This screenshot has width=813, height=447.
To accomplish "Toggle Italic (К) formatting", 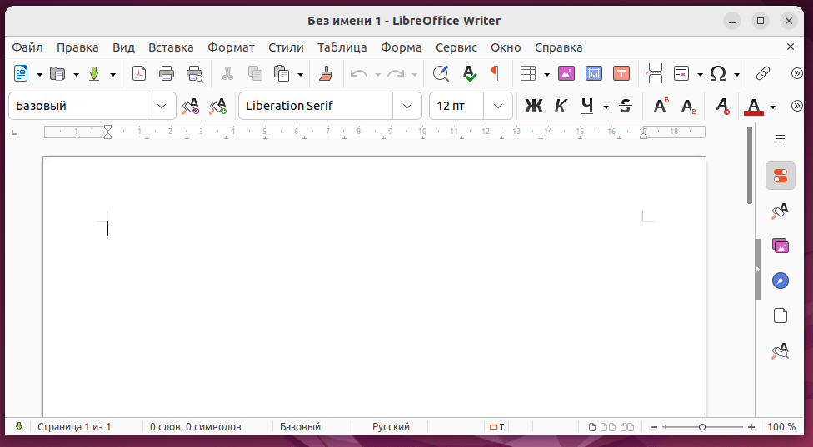I will (x=561, y=106).
